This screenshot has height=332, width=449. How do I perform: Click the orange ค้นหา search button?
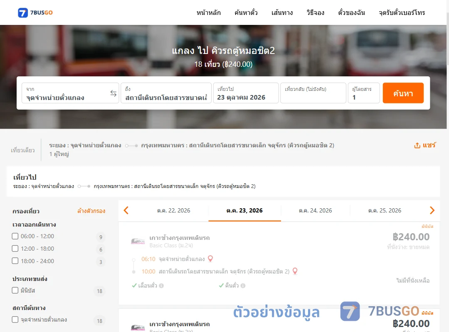[403, 93]
